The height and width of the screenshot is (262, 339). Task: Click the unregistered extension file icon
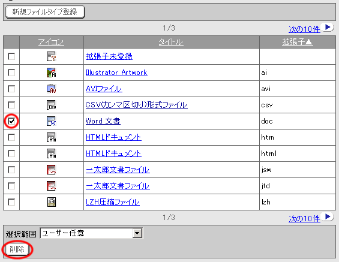[x=52, y=56]
